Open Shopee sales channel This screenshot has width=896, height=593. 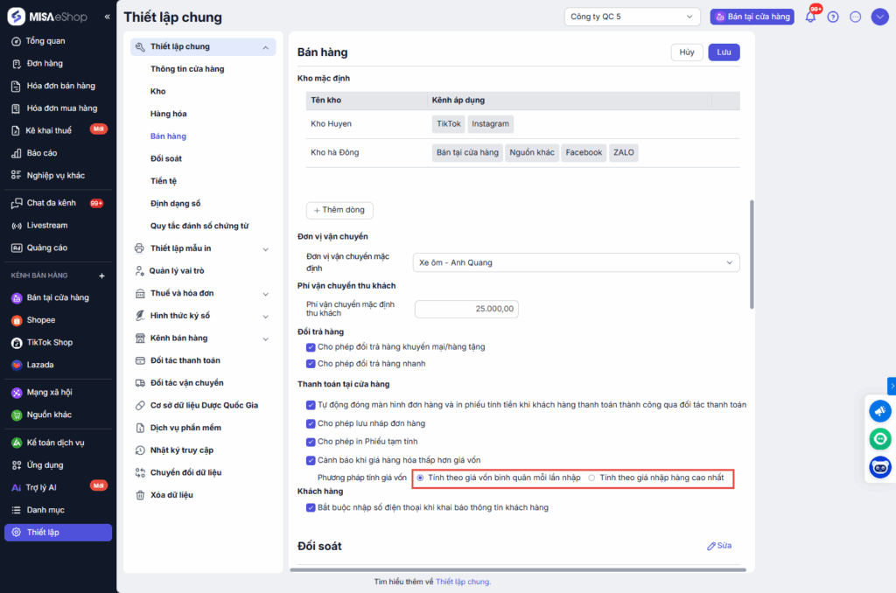coord(40,320)
